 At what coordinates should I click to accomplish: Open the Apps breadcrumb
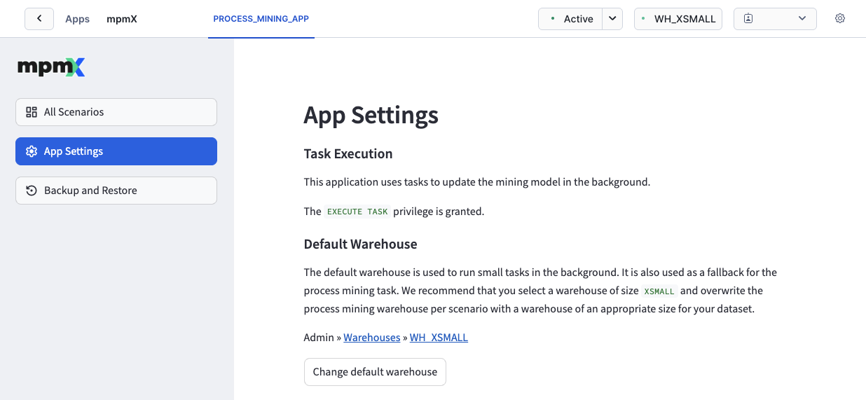(x=77, y=19)
